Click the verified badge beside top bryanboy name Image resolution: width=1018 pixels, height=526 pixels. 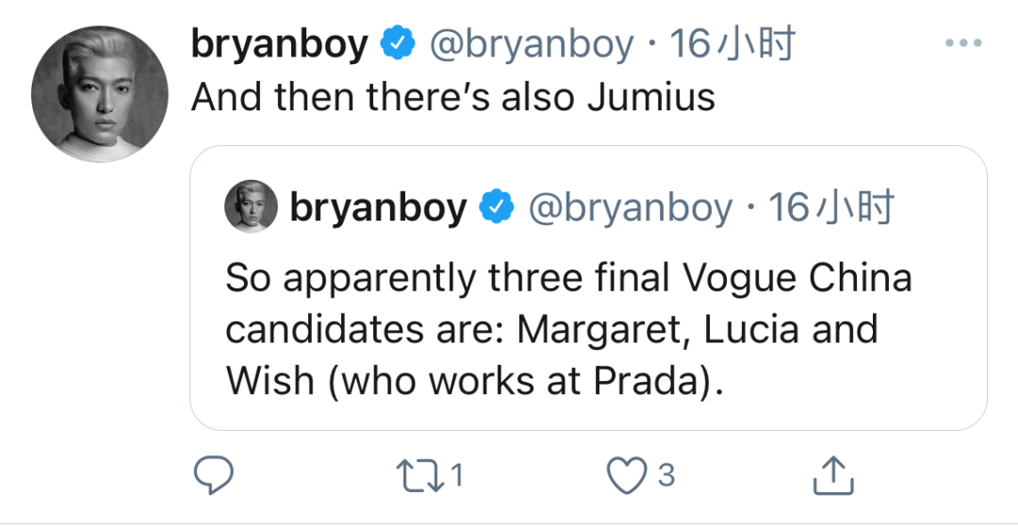pos(397,44)
